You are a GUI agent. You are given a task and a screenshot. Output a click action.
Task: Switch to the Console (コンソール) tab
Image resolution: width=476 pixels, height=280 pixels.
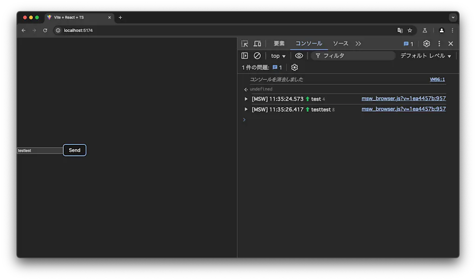[309, 44]
